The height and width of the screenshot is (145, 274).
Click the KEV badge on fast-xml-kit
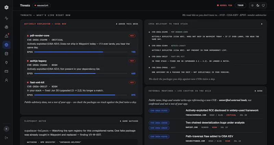point(132,82)
